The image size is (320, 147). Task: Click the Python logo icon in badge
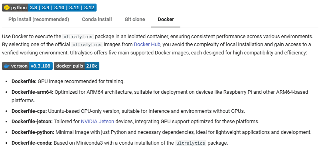pos(7,8)
